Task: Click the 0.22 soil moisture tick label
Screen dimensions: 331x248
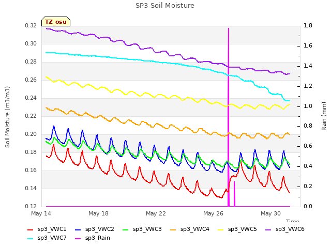Action: (31, 116)
